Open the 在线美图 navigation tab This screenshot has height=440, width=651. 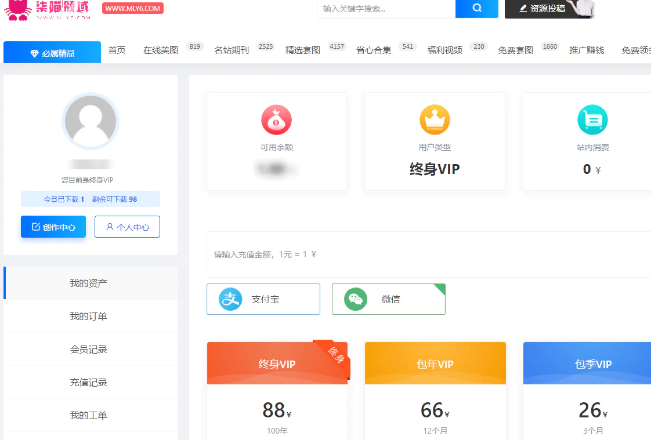[x=161, y=50]
